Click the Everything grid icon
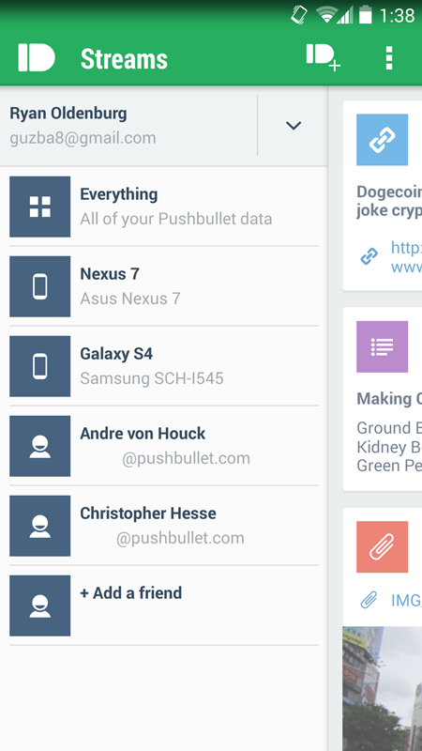Image resolution: width=422 pixels, height=751 pixels. (x=40, y=207)
